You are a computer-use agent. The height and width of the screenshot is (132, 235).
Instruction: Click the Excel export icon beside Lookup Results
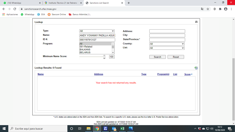(196, 68)
